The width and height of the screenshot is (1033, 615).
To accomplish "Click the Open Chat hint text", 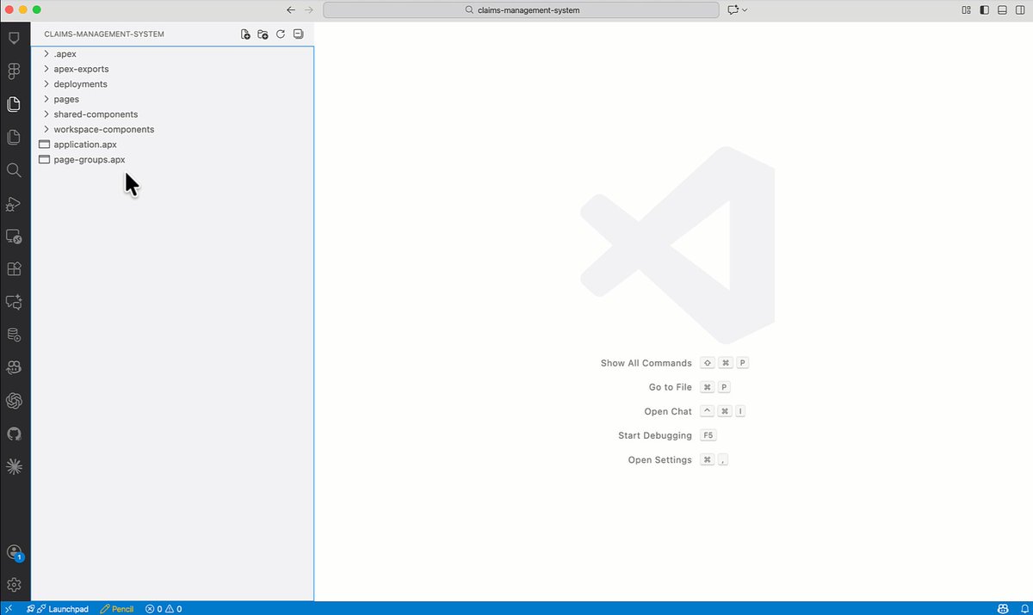I will pyautogui.click(x=668, y=411).
